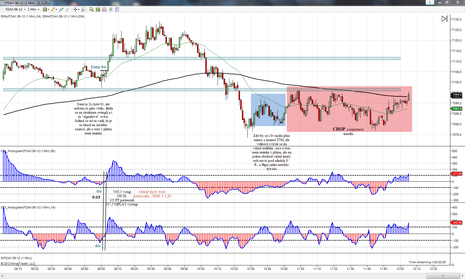The height and width of the screenshot is (279, 465).
Task: Click the EMA indicator label at the top
Action: (43, 16)
